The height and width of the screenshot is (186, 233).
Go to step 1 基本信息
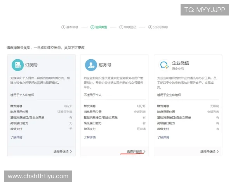tap(70, 27)
